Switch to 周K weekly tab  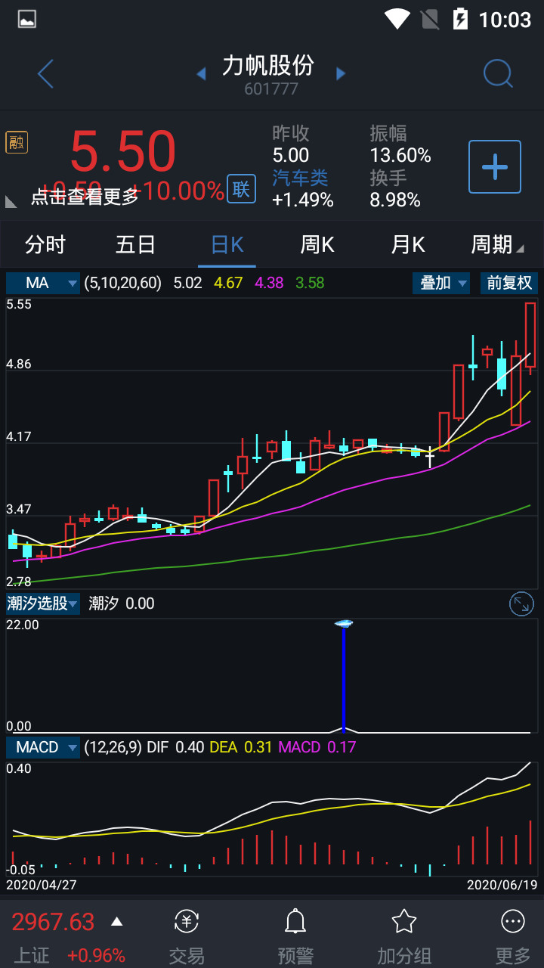tap(317, 244)
